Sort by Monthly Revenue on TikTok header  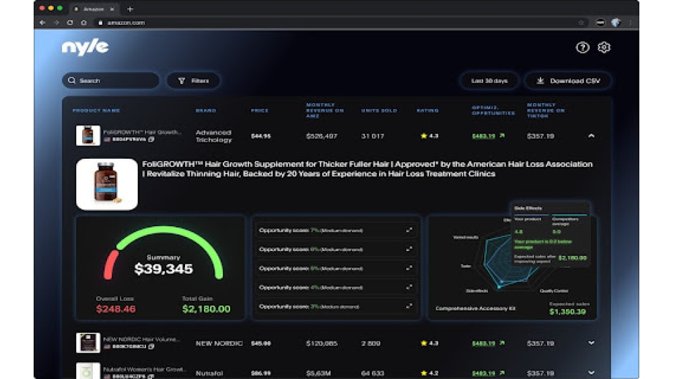tap(546, 110)
